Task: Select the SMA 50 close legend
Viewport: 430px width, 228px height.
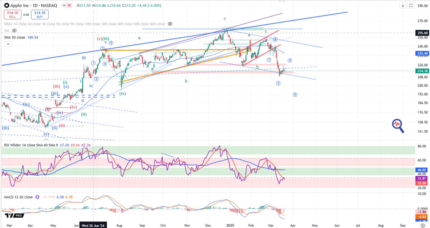Action: coord(15,37)
